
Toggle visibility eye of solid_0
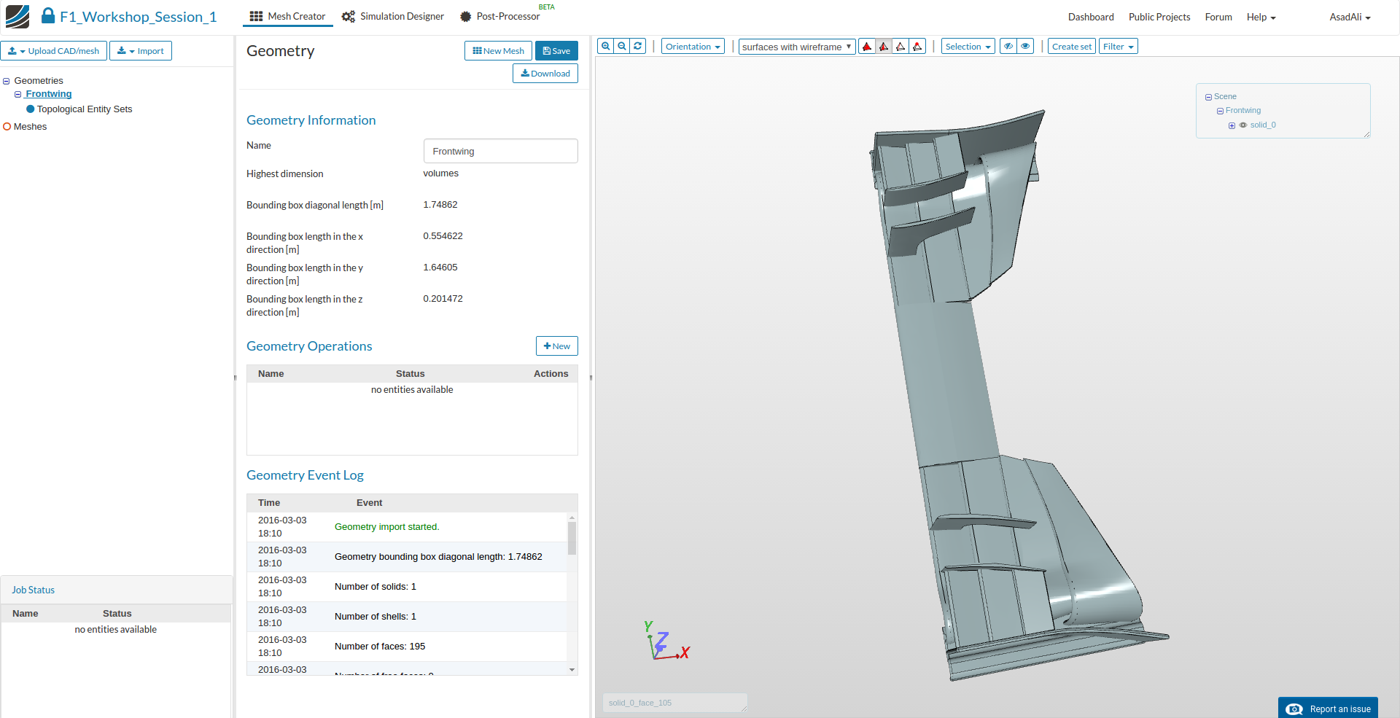tap(1243, 125)
